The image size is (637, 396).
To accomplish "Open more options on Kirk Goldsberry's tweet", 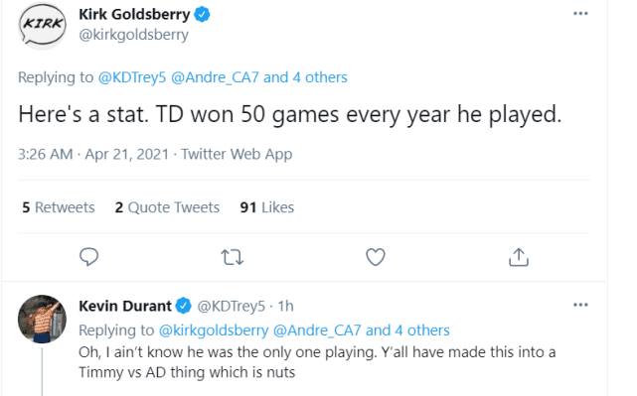I will click(x=580, y=14).
